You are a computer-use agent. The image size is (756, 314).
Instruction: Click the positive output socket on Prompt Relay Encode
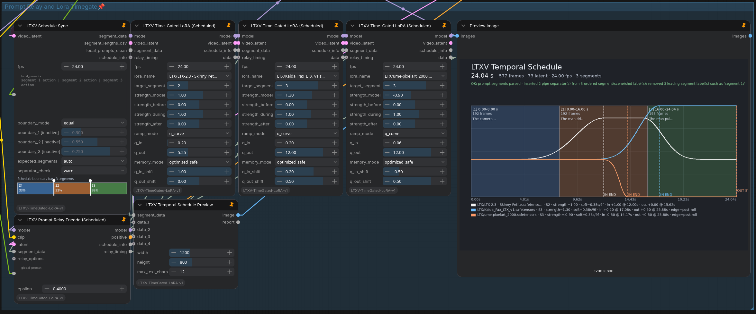coord(130,237)
